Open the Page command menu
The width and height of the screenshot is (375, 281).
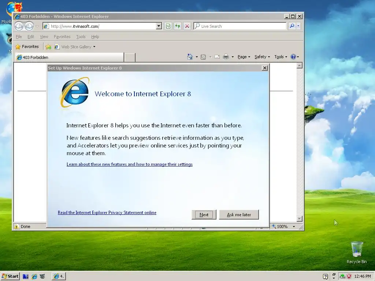[x=244, y=57]
